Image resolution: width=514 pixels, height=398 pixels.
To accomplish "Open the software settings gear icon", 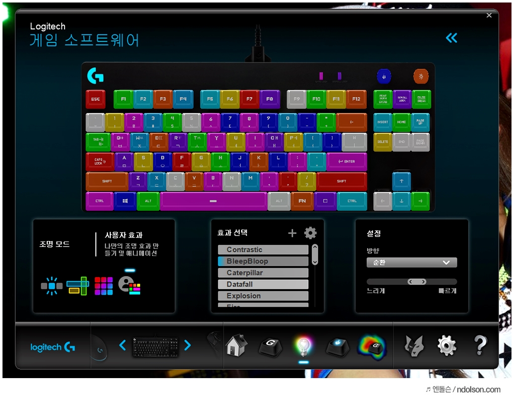I will point(446,346).
